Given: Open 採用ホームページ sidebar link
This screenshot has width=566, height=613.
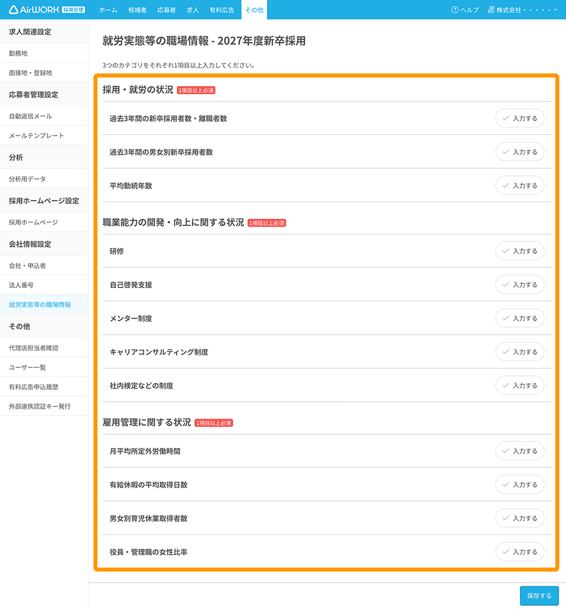Looking at the screenshot, I should click(x=44, y=222).
